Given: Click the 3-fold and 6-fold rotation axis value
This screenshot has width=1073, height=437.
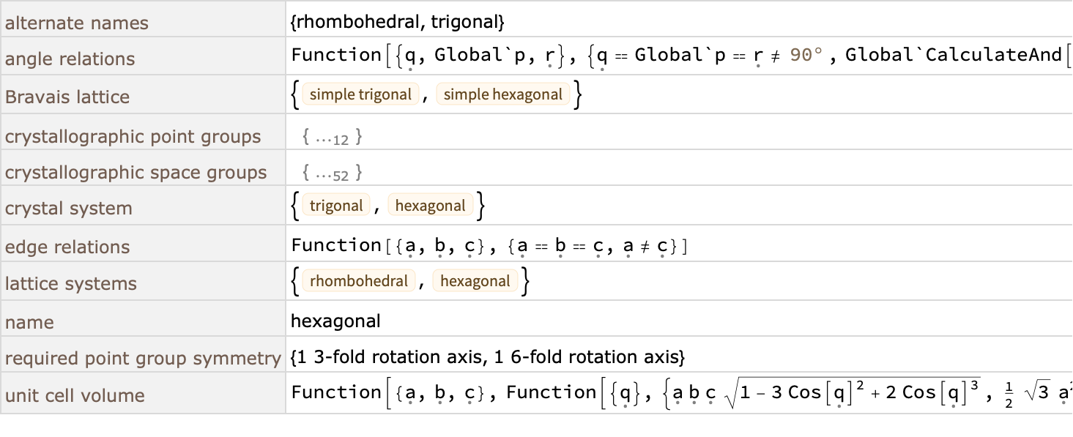Looking at the screenshot, I should point(488,357).
